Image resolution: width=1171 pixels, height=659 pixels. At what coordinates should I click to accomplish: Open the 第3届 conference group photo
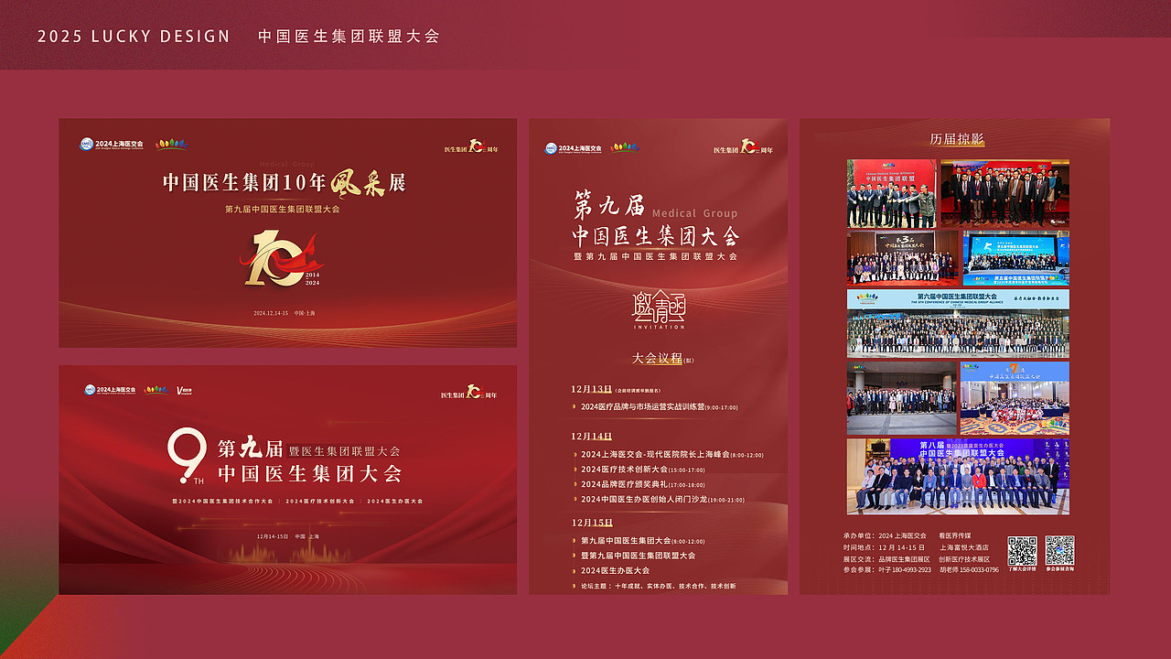tap(902, 258)
